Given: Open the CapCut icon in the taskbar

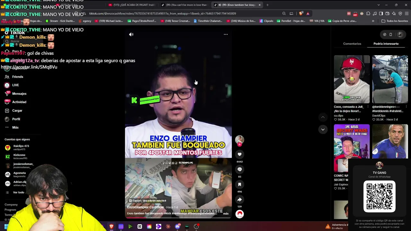Looking at the screenshot, I should pyautogui.click(x=140, y=227).
